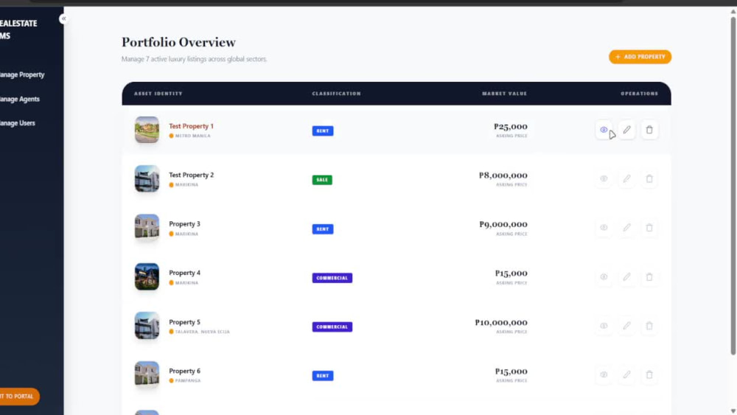The image size is (737, 415).
Task: Select the Property 4 thumbnail image
Action: (147, 276)
